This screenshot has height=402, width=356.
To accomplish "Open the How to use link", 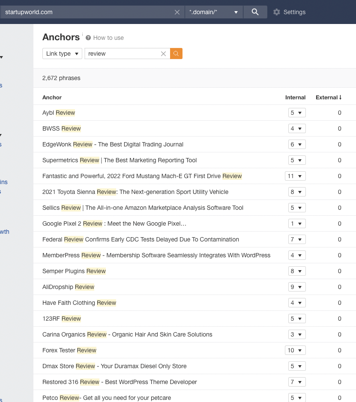I will [x=108, y=38].
